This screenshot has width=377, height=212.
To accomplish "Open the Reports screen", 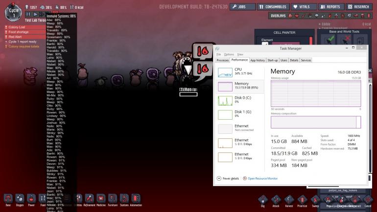I will pos(331,7).
